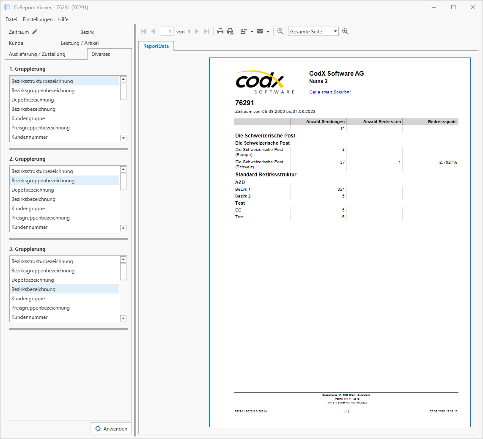Open the Datei menu

pos(11,19)
